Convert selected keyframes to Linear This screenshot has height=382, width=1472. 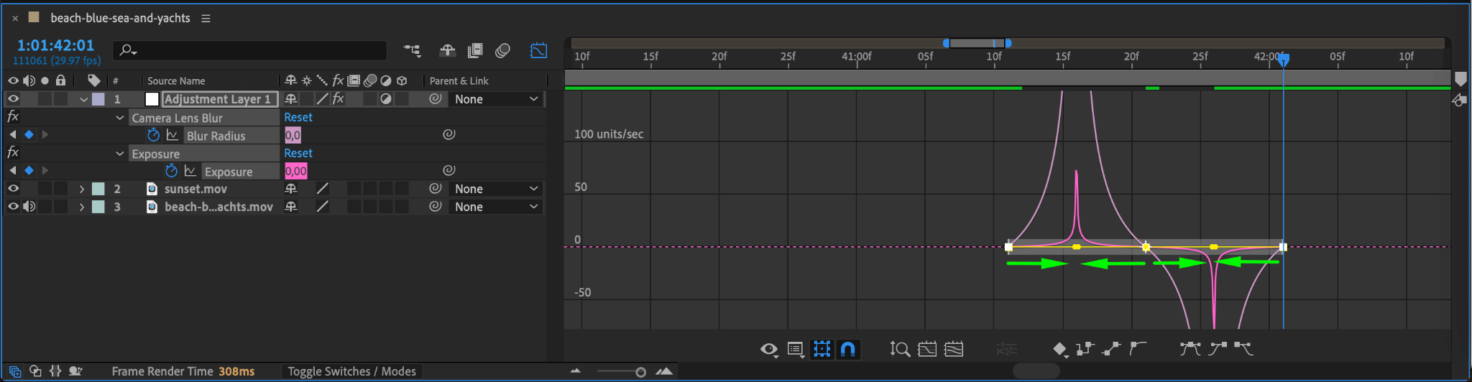pyautogui.click(x=1111, y=349)
